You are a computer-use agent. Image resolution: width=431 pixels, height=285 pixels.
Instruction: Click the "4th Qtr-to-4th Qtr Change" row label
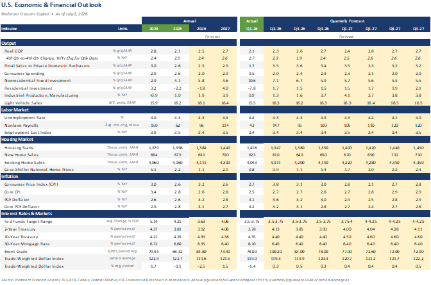(x=52, y=58)
